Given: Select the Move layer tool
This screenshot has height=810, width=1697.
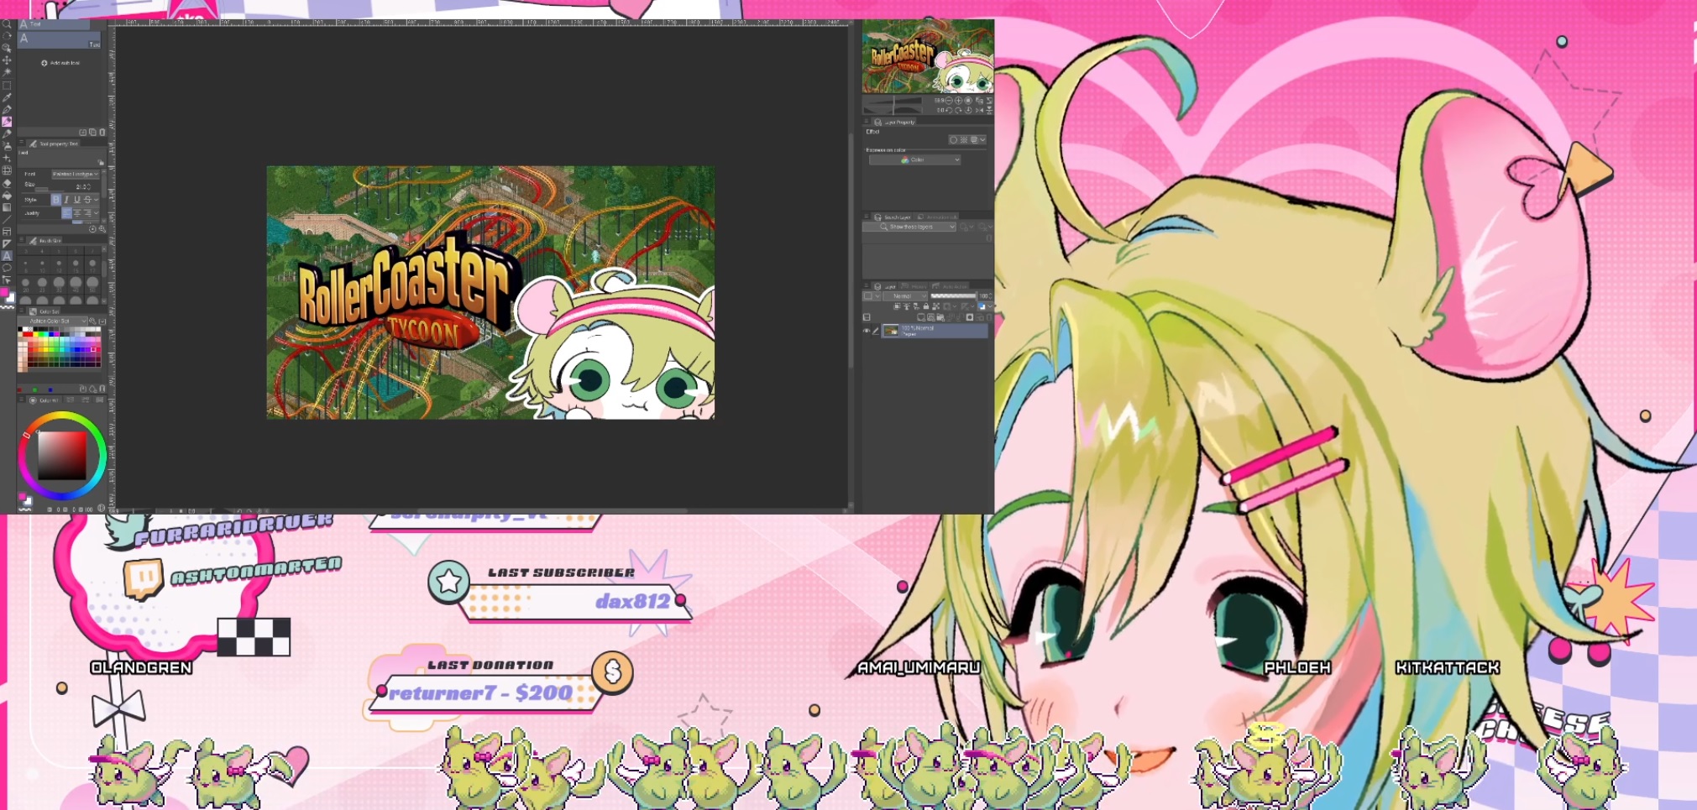Looking at the screenshot, I should [x=7, y=60].
